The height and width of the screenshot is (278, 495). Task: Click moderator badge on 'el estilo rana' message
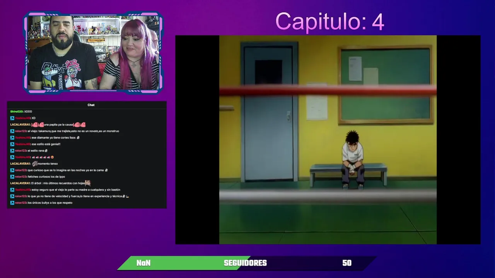(12, 151)
